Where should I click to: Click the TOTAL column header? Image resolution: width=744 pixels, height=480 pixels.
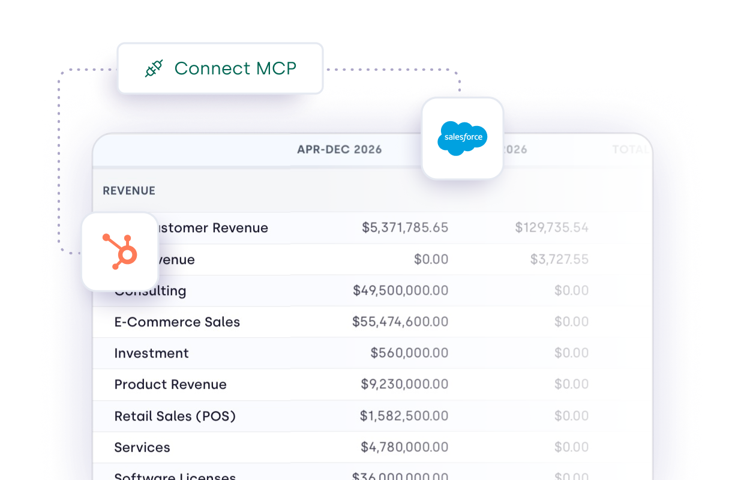point(631,149)
